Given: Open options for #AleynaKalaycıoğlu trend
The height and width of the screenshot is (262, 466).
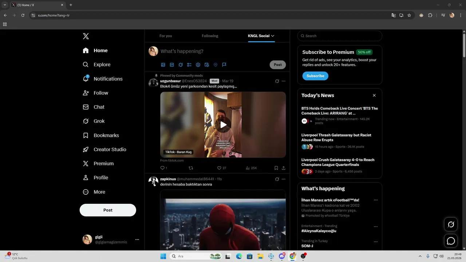Looking at the screenshot, I should pyautogui.click(x=376, y=227).
